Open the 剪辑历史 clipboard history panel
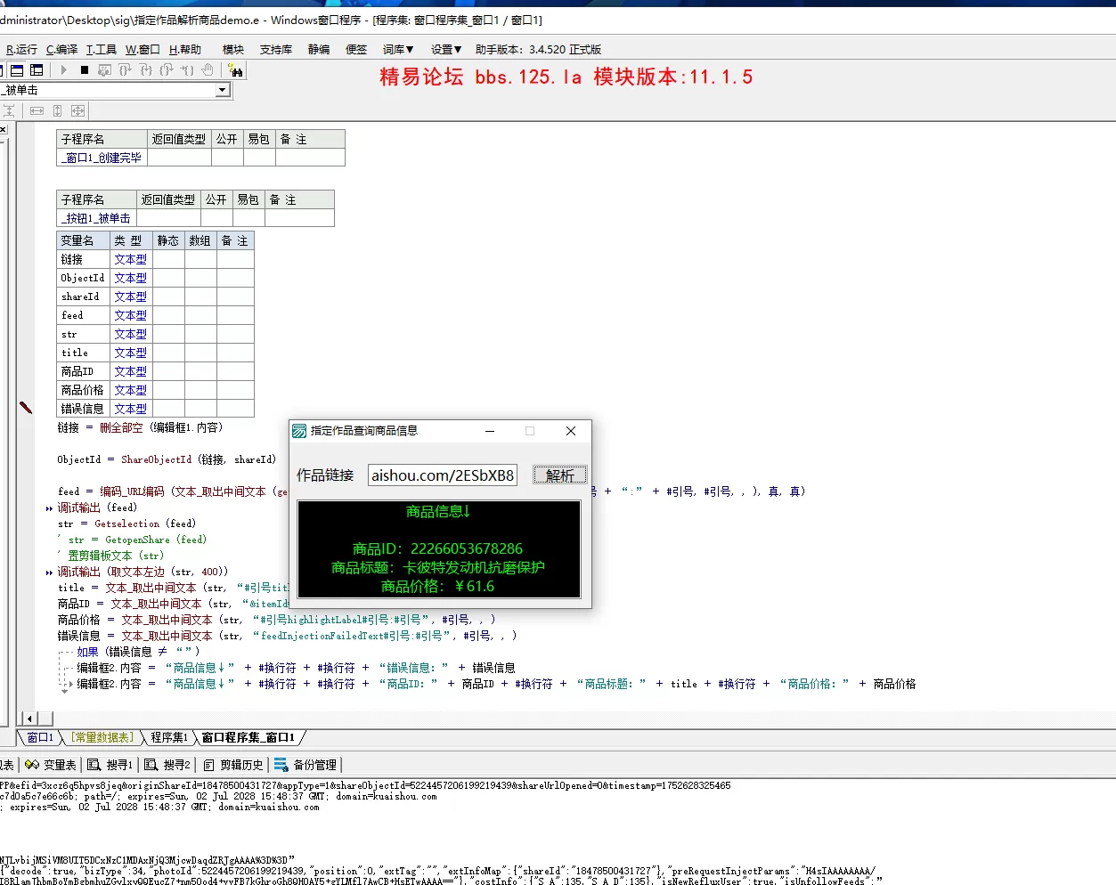Viewport: 1116px width, 885px height. click(x=233, y=765)
